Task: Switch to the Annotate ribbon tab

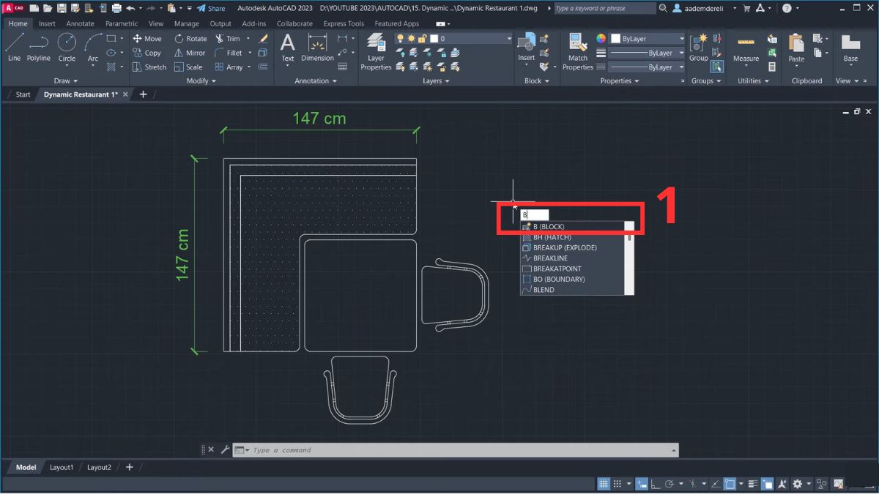Action: pos(80,23)
